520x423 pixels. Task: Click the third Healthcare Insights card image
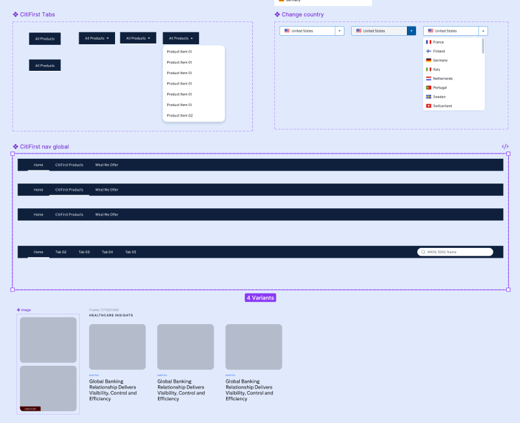coord(253,347)
